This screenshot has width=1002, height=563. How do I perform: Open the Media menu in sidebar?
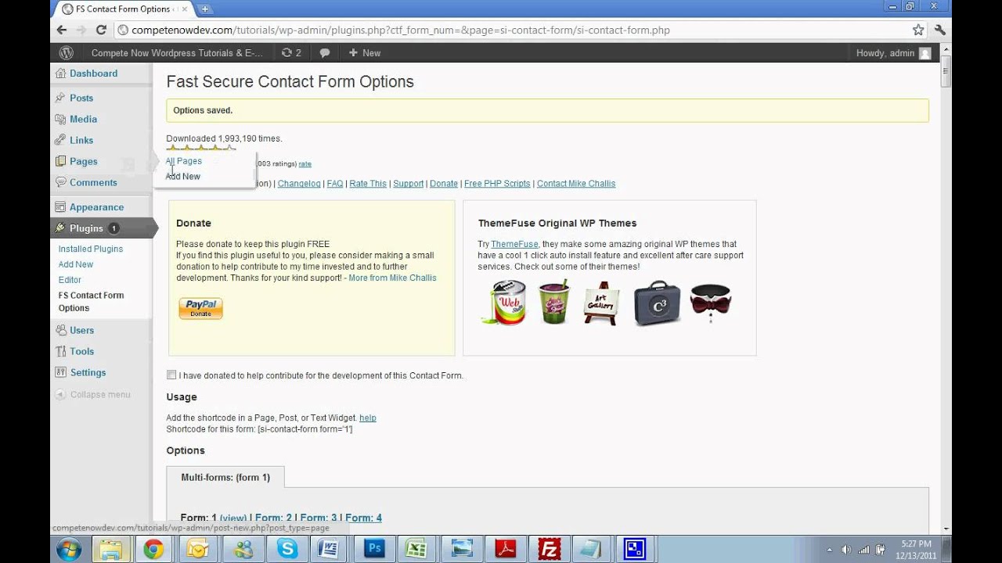coord(83,119)
